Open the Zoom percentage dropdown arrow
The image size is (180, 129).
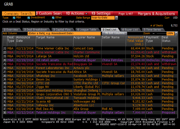pyautogui.click(x=176, y=33)
